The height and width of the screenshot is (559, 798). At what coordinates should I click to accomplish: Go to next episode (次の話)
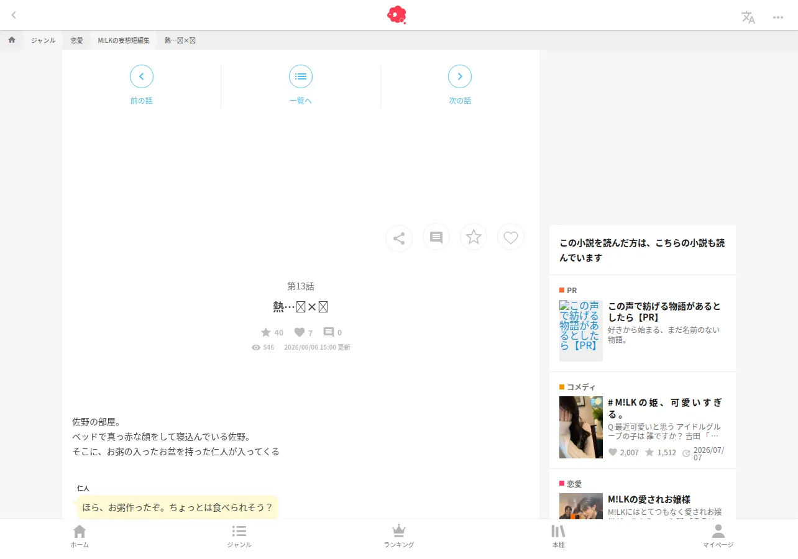pyautogui.click(x=460, y=85)
